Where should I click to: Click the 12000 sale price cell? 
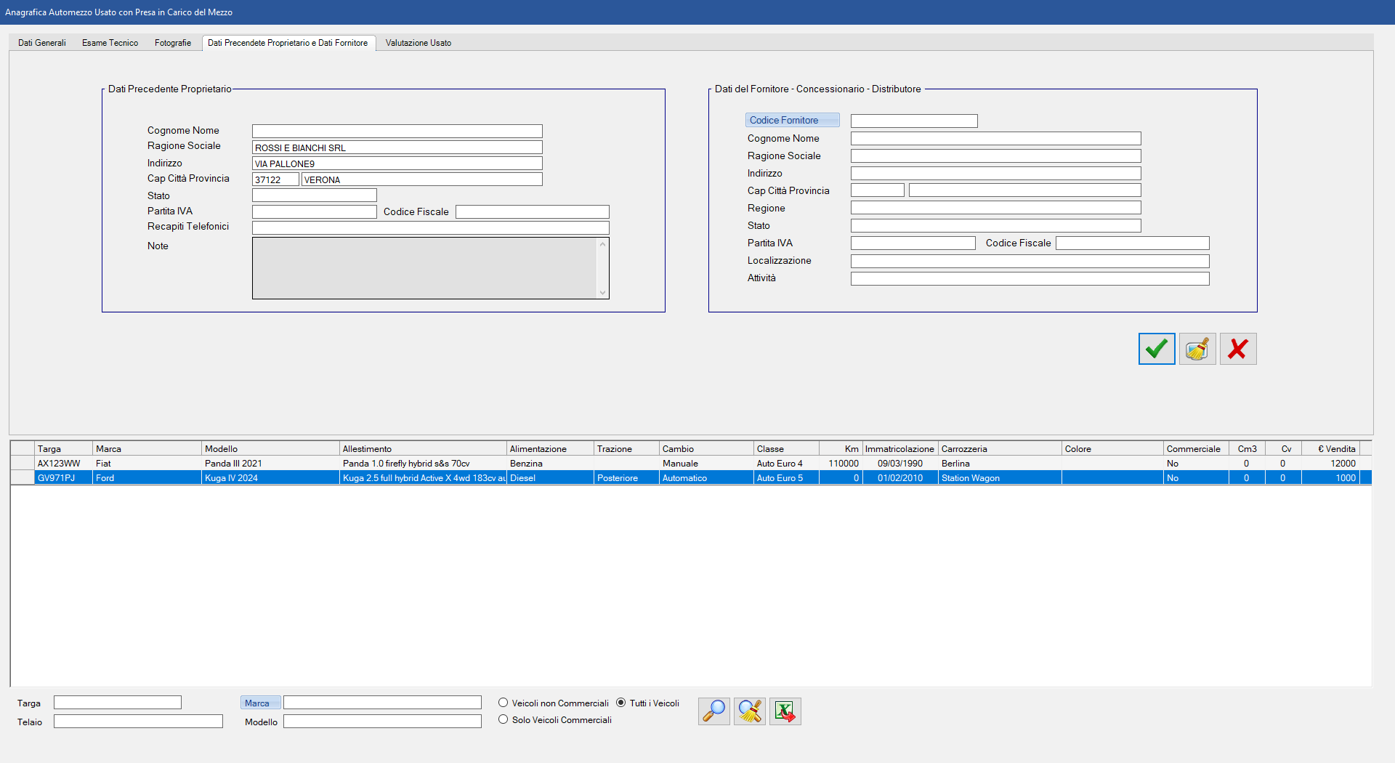tap(1330, 463)
